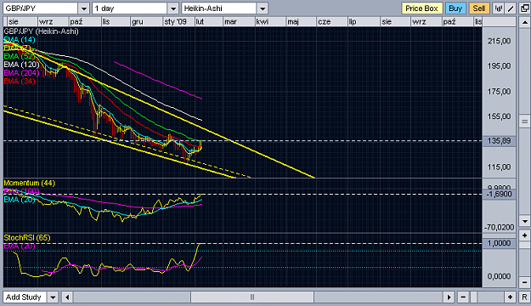Click the -70,0200 momentum axis label
Screen dimensions: 531x306
tap(500, 228)
